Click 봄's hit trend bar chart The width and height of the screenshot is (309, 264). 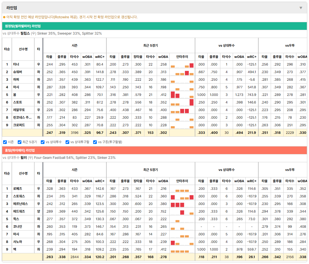pos(182,95)
